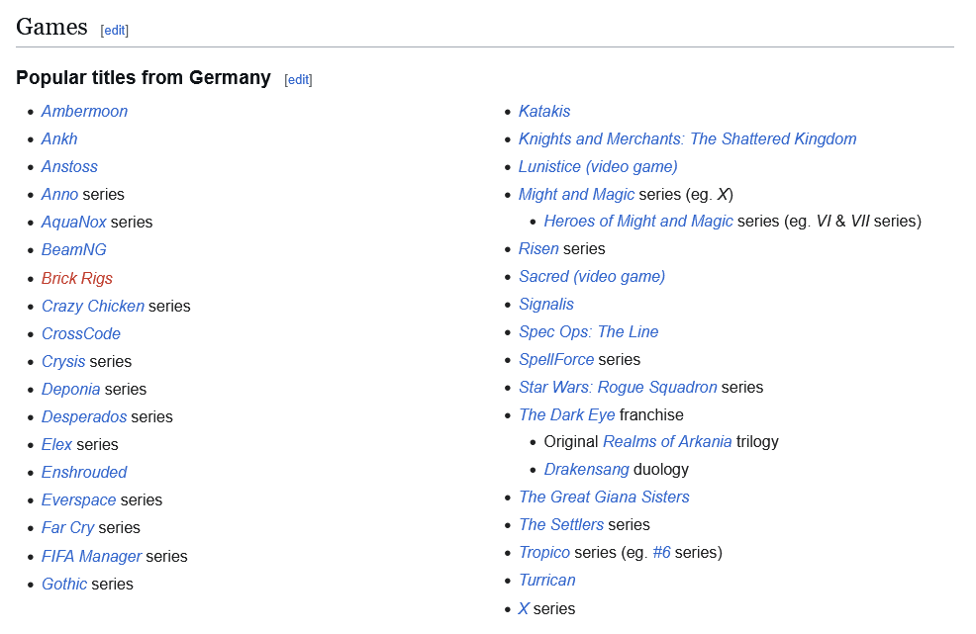Click the Games section heading text
976x634 pixels.
point(51,27)
